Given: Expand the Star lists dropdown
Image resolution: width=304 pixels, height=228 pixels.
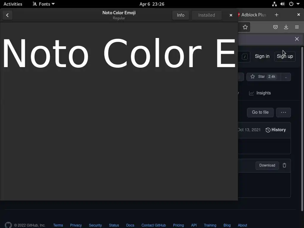Looking at the screenshot, I should point(286,77).
